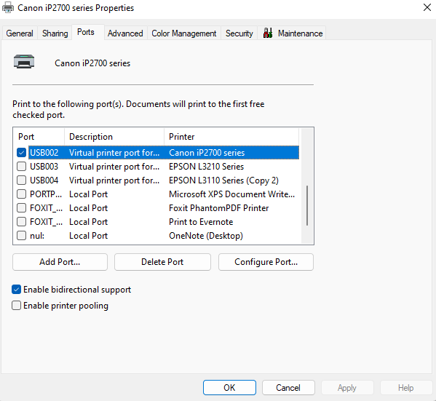Select the PORTP... port name
This screenshot has height=401, width=436.
(x=46, y=194)
